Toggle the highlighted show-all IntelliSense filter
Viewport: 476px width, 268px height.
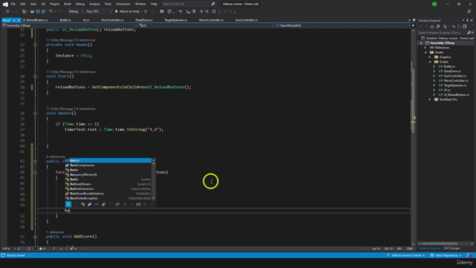click(x=68, y=204)
